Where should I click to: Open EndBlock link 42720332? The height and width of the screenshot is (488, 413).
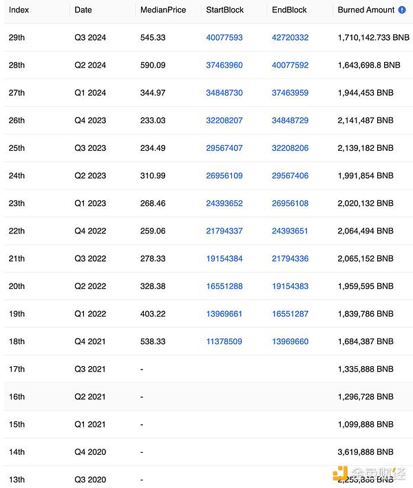click(x=290, y=38)
